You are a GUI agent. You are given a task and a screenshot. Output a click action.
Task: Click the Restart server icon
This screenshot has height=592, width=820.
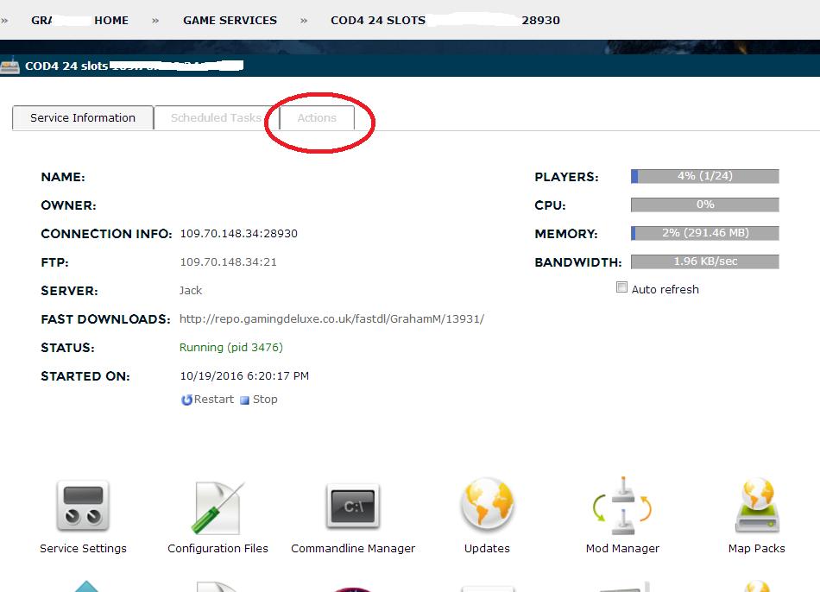(187, 400)
